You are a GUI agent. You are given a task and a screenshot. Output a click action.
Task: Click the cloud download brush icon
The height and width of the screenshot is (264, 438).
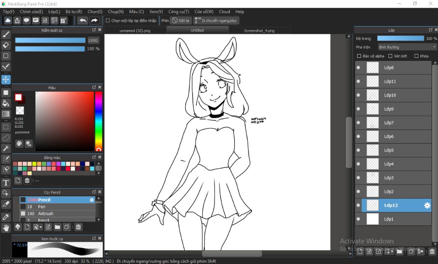18,227
